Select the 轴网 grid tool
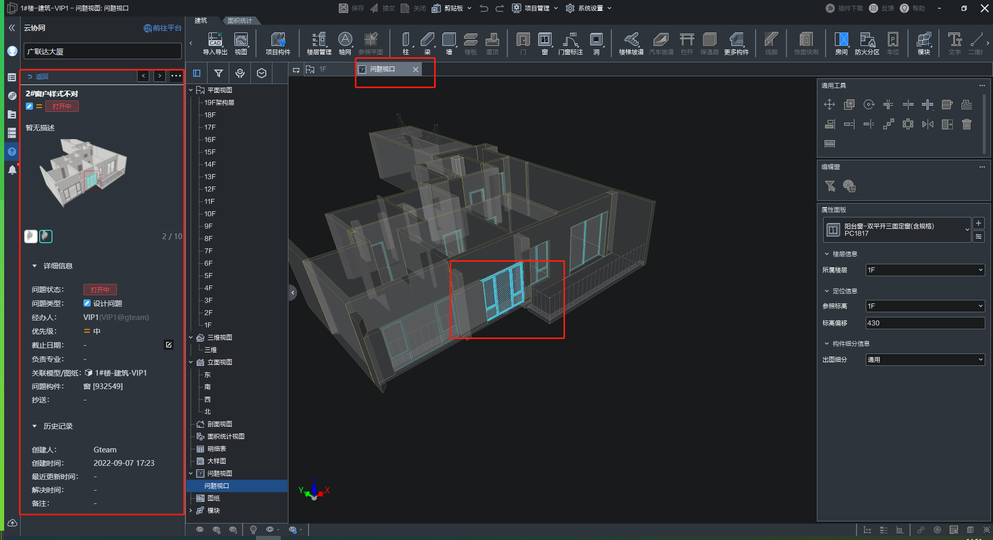 click(x=345, y=43)
